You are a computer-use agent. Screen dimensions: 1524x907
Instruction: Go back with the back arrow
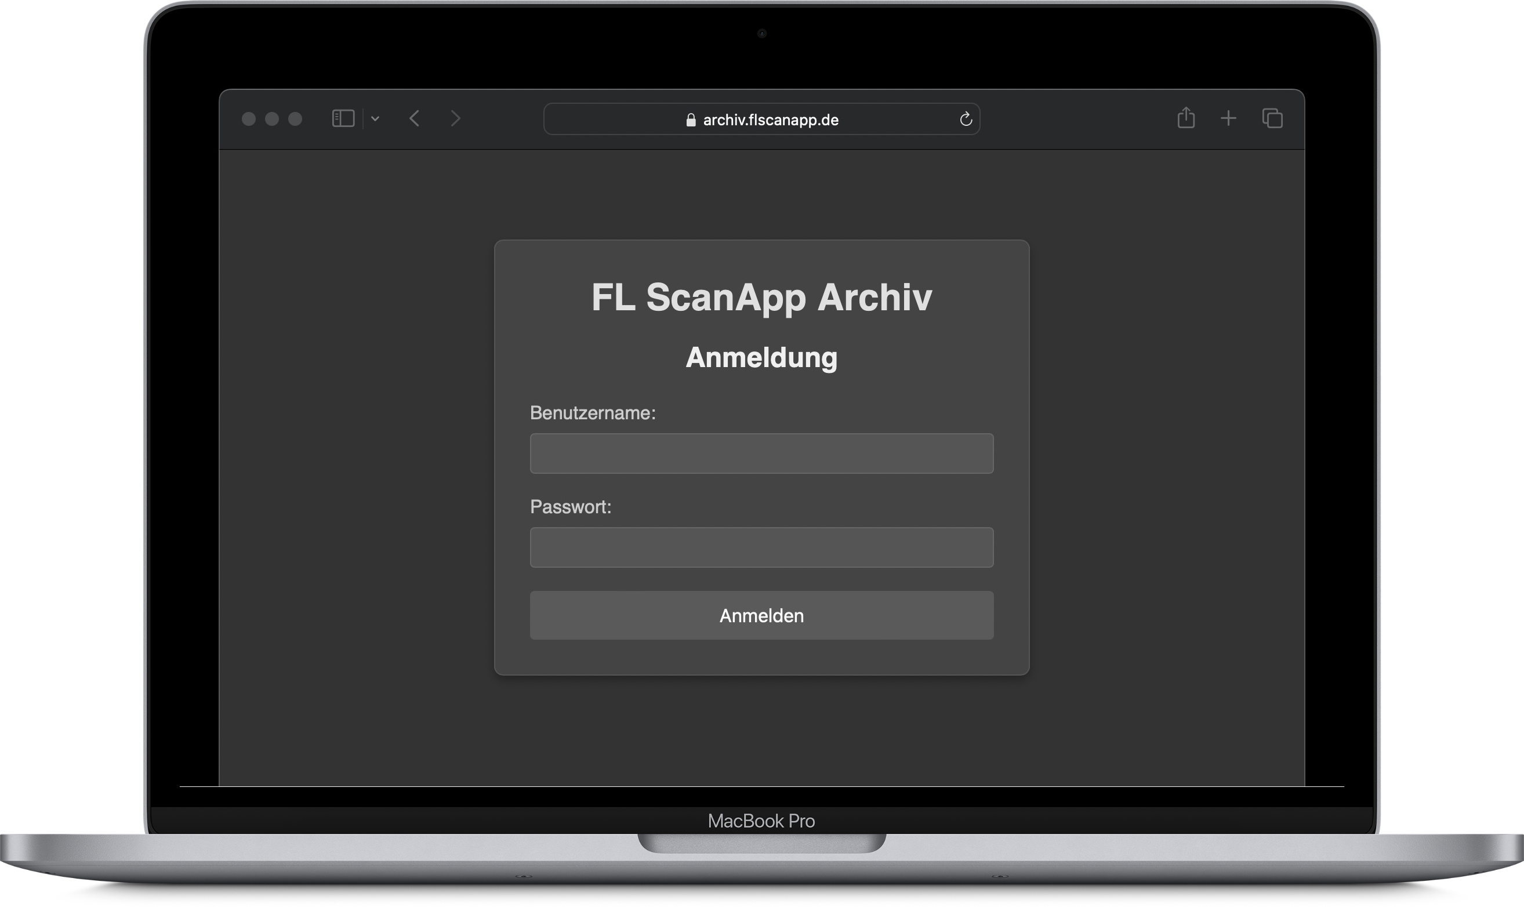coord(414,118)
